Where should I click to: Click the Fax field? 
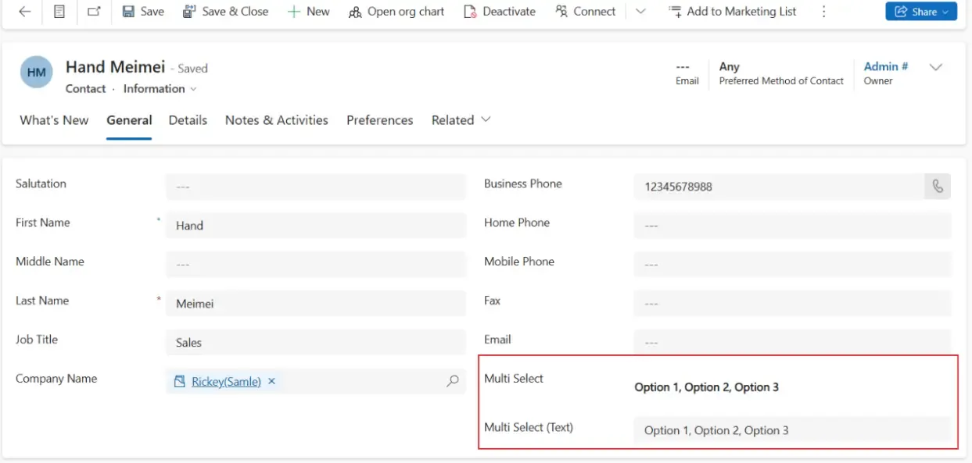coord(793,304)
